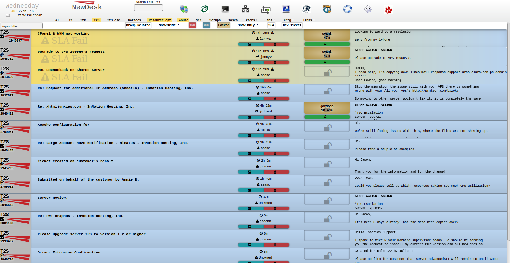Open the terminal console icon
The image size is (510, 274).
225,9
